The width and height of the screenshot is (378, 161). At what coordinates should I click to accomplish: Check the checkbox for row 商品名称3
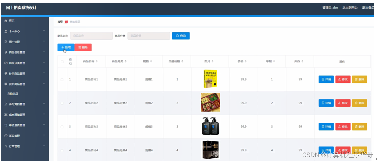[x=62, y=127]
